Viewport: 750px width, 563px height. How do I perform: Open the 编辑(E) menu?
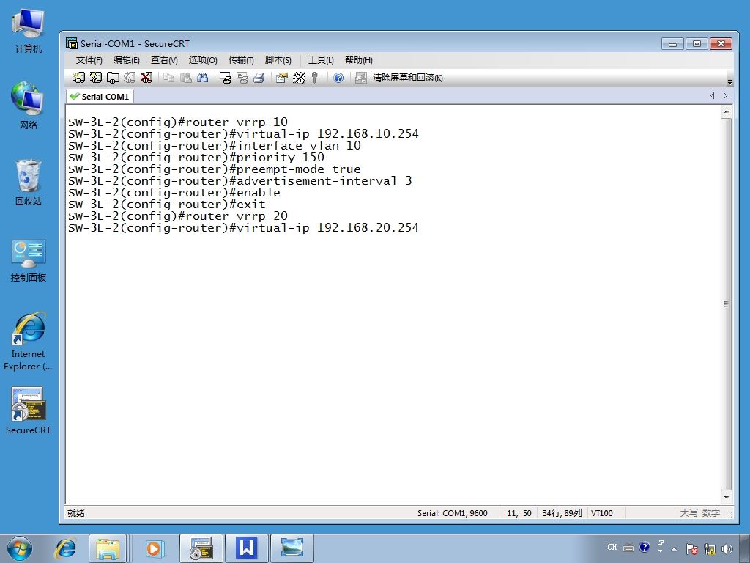pos(126,60)
